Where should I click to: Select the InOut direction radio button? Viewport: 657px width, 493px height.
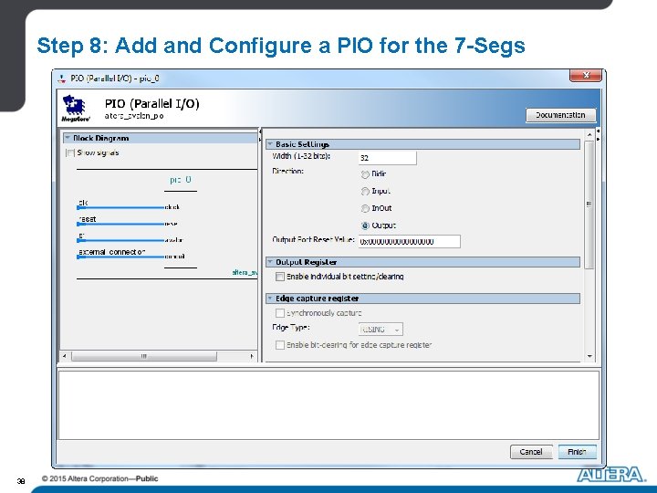click(x=365, y=208)
